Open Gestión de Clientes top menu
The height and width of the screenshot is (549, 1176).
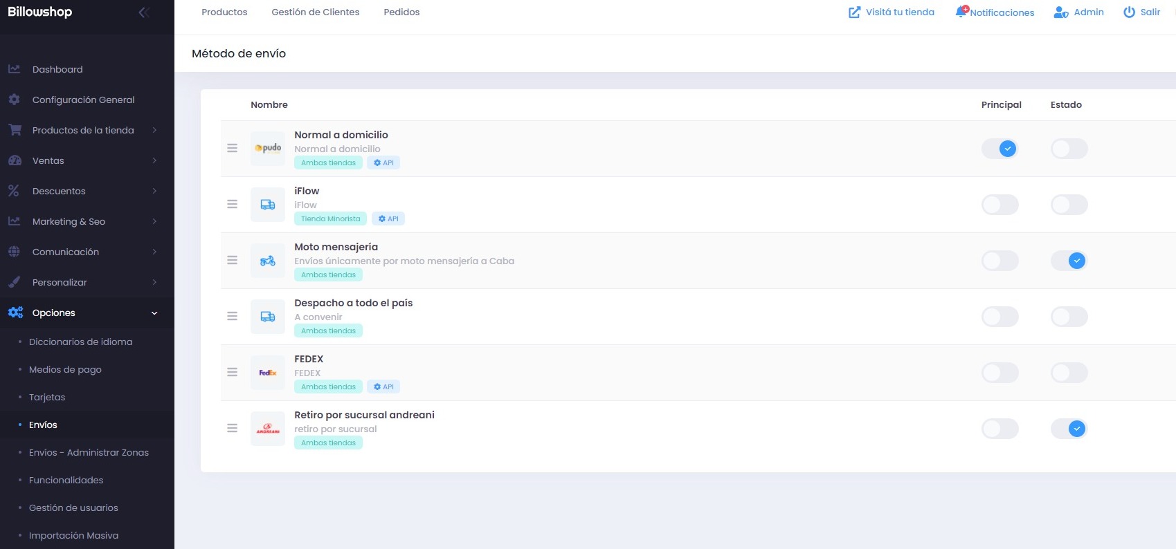tap(316, 12)
